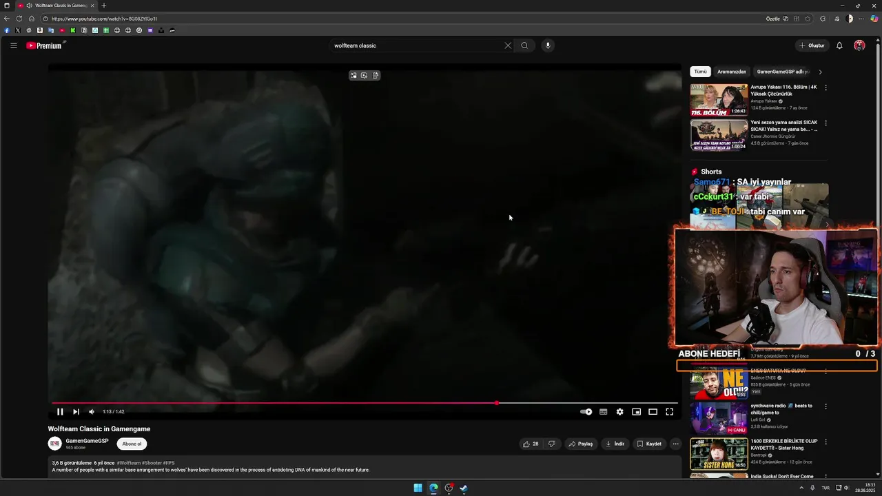The height and width of the screenshot is (496, 882).
Task: Open options for synthwave radio stream
Action: [x=825, y=406]
